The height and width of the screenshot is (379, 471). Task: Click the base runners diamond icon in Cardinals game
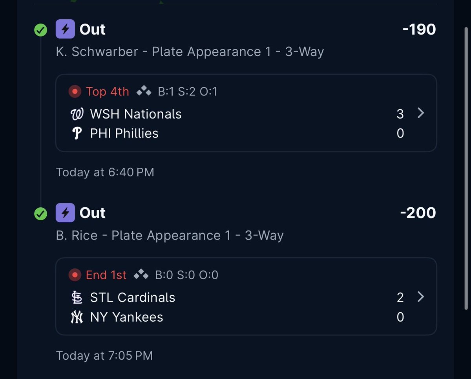141,275
